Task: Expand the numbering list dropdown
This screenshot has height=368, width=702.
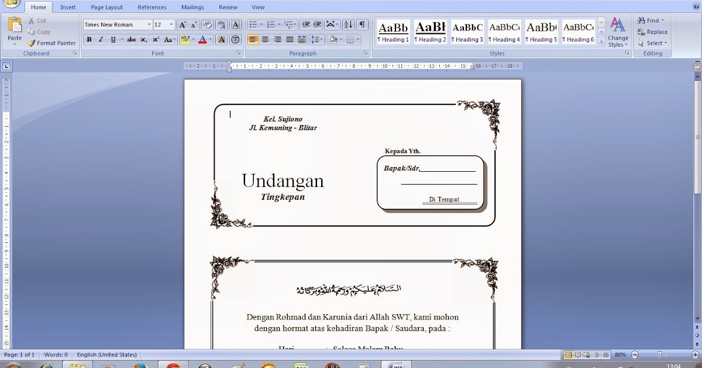Action: 280,25
